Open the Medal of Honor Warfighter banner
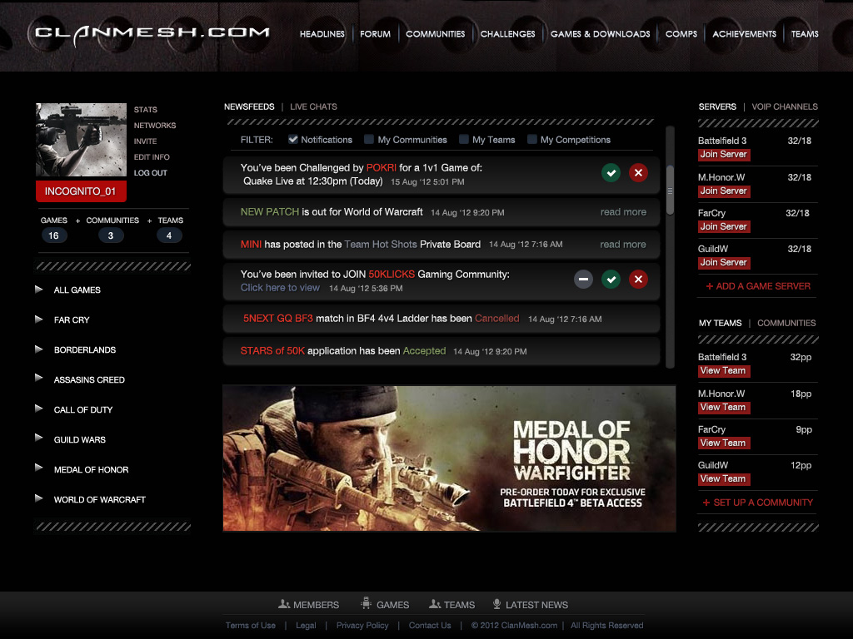The width and height of the screenshot is (853, 639). coord(449,458)
